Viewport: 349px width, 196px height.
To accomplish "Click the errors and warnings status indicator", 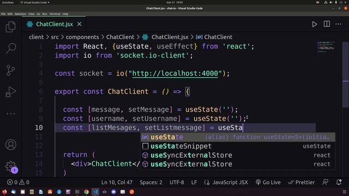I will pos(18,182).
